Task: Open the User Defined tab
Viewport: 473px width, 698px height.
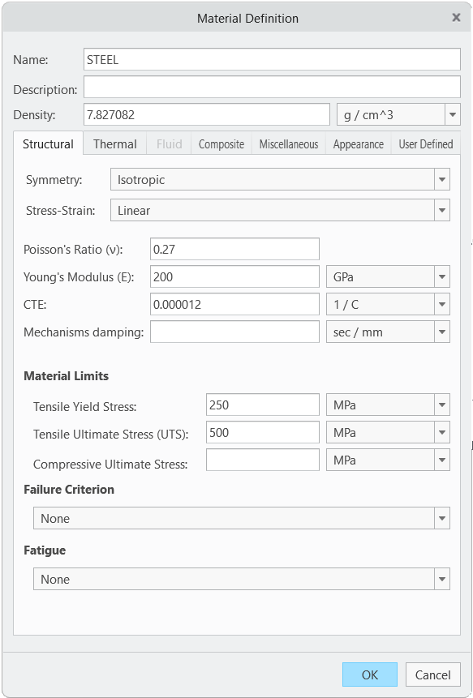Action: 425,143
